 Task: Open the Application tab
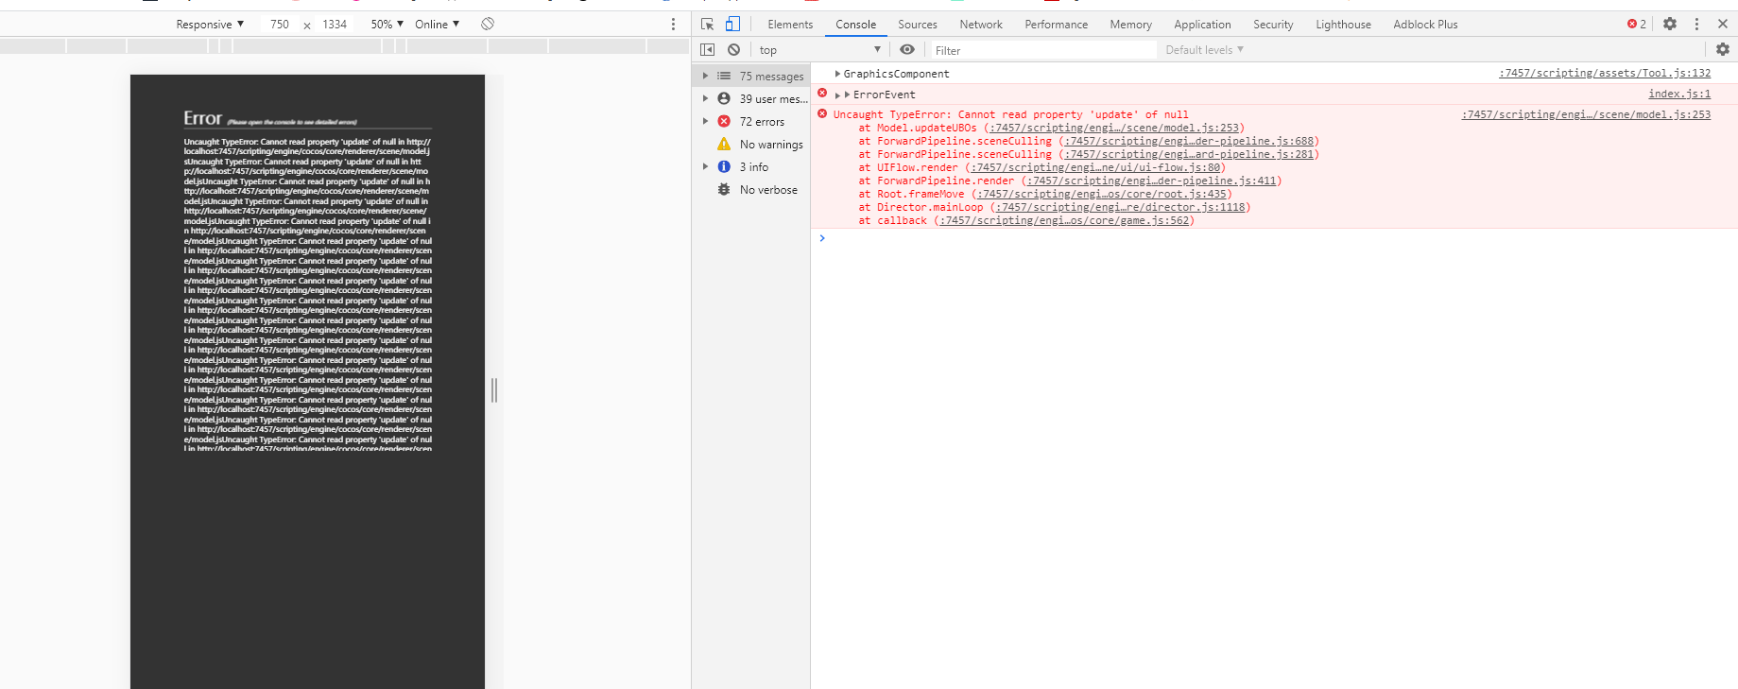[x=1202, y=25]
